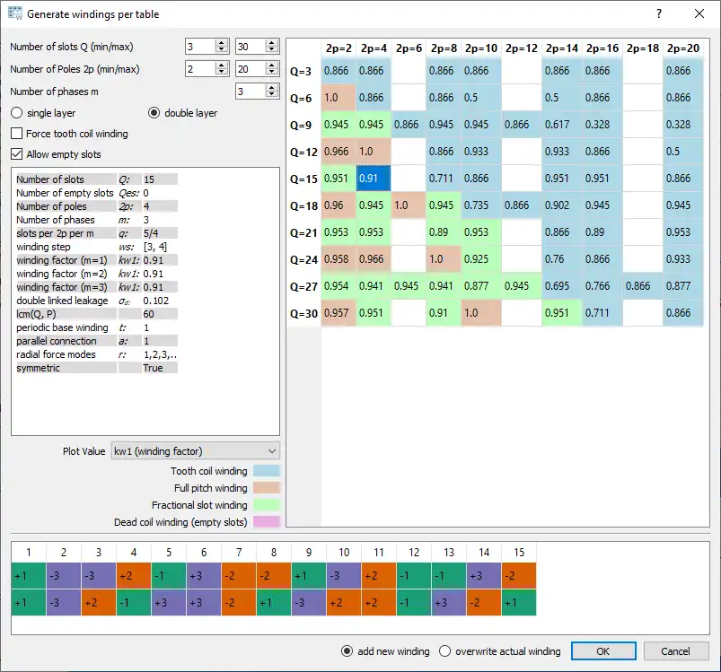Decrease maximum number of poles 2p
The image size is (721, 672).
(x=272, y=72)
